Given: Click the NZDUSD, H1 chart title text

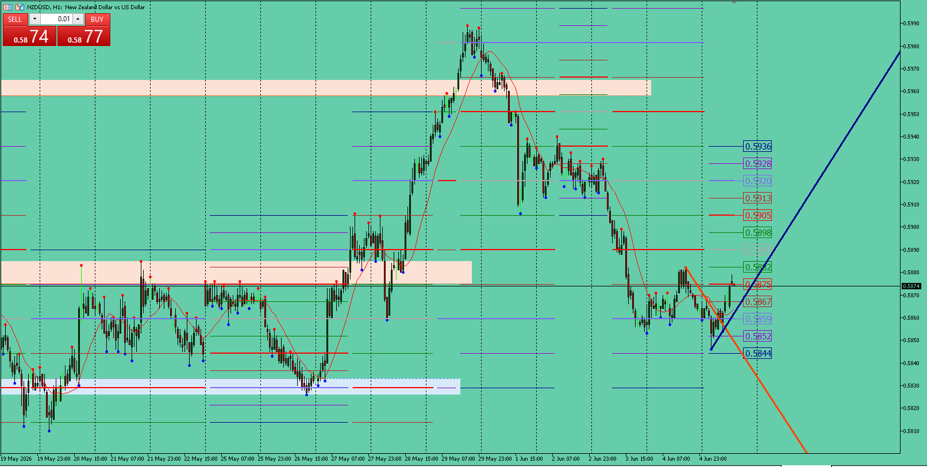Looking at the screenshot, I should pyautogui.click(x=86, y=7).
